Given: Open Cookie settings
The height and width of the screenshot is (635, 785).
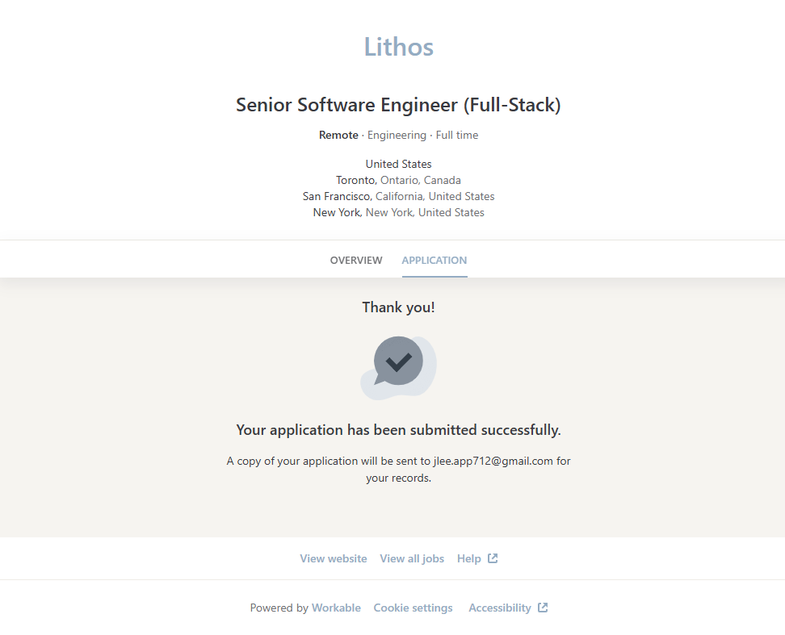Looking at the screenshot, I should pos(413,608).
